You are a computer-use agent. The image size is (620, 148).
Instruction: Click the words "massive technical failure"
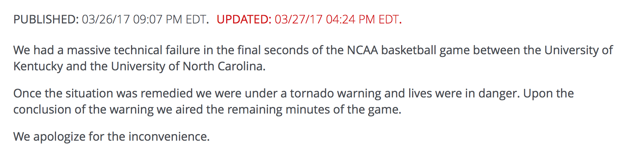point(134,50)
